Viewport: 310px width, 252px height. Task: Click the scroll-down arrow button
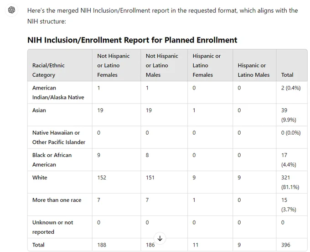coord(160,238)
